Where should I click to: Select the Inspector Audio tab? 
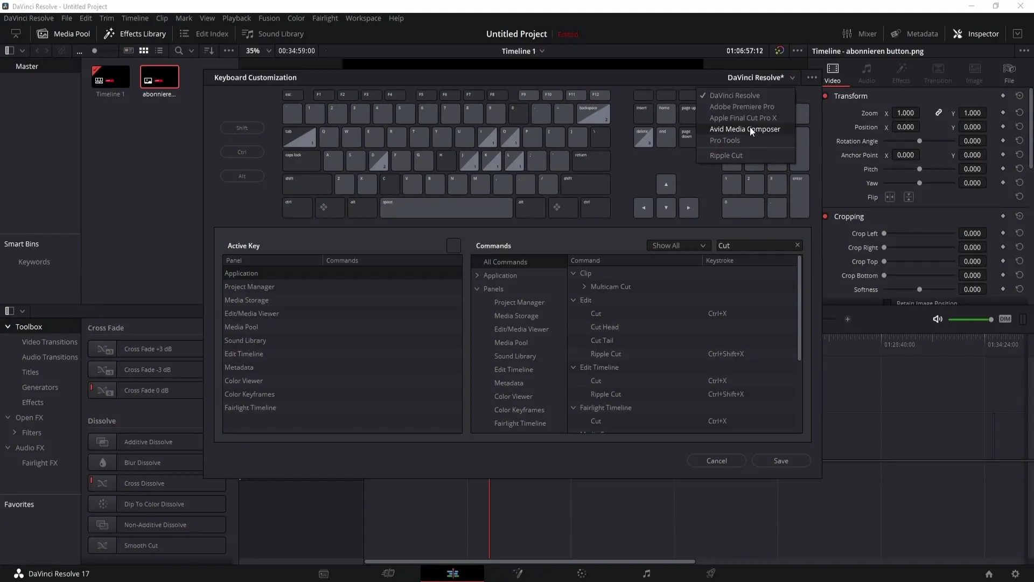click(867, 73)
